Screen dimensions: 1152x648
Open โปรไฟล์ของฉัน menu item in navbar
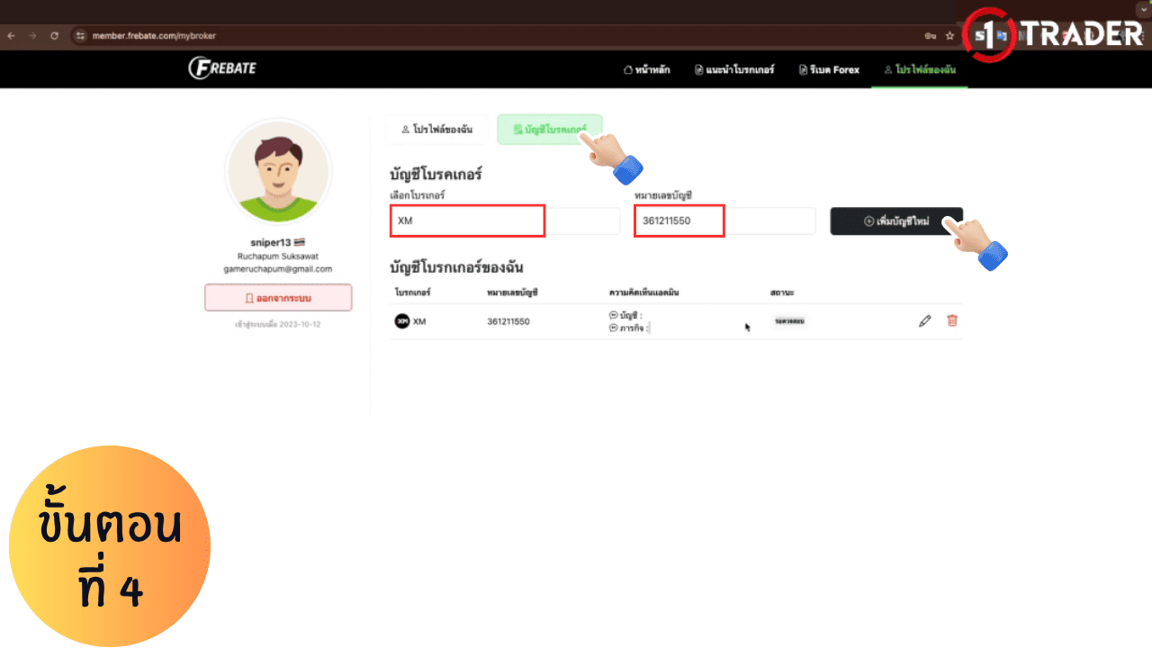point(920,69)
